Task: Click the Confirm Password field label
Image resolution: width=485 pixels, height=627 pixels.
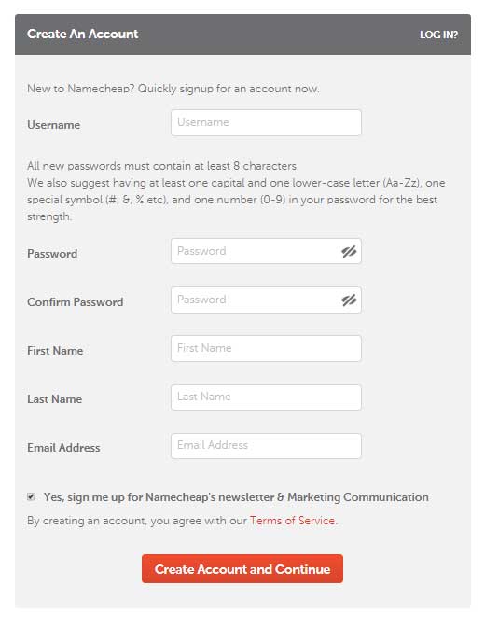Action: coord(76,302)
